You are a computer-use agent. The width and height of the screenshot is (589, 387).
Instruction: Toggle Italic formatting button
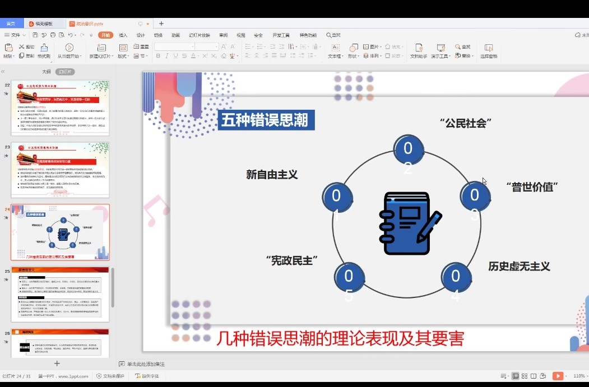[167, 56]
